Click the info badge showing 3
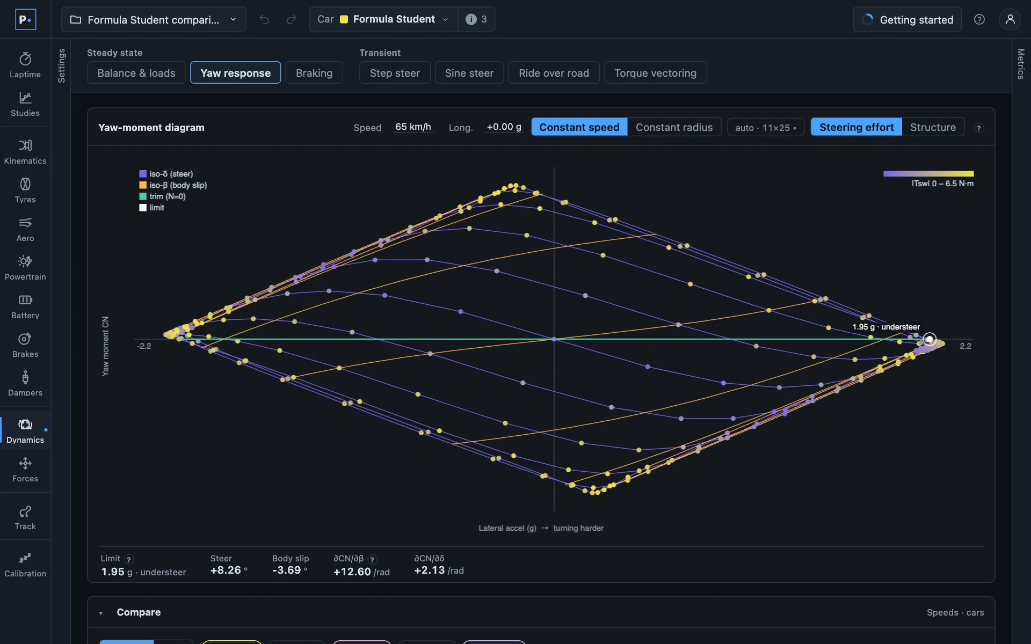This screenshot has width=1031, height=644. [476, 19]
